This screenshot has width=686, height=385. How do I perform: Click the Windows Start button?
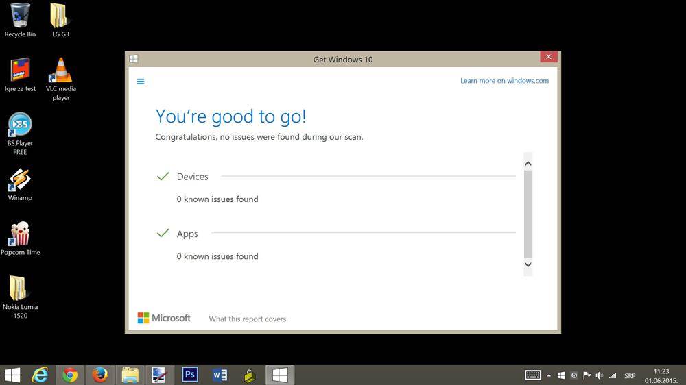pyautogui.click(x=12, y=375)
